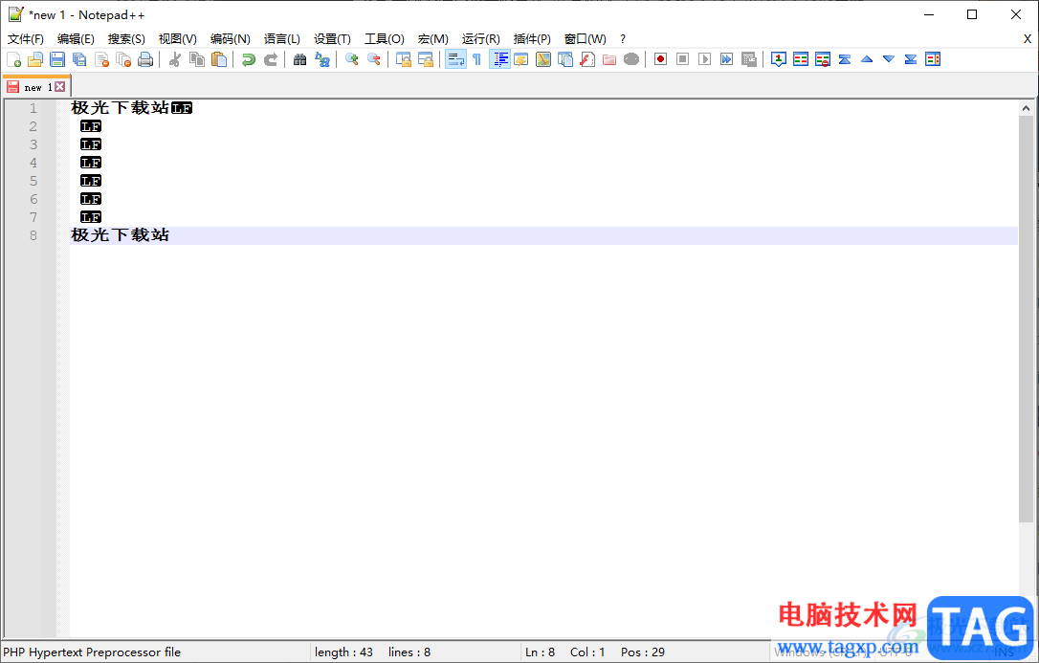This screenshot has width=1039, height=663.
Task: Save the document with the floppy icon
Action: 57,59
